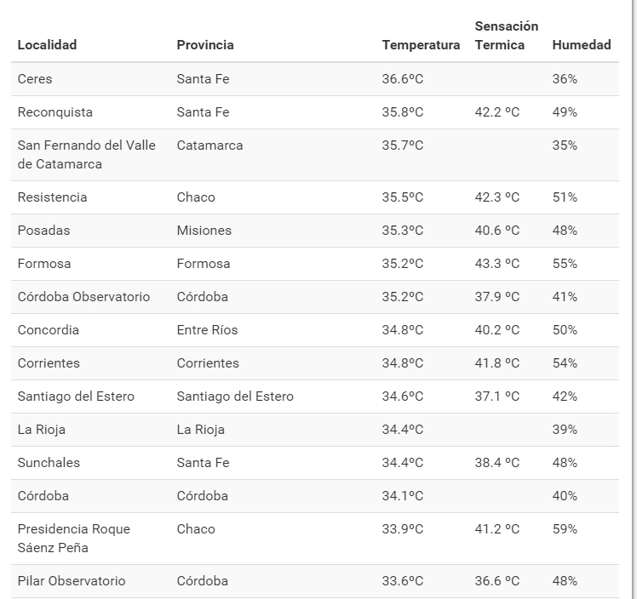
Task: Select San Fernando del Valle de Catamarca
Action: (x=86, y=155)
